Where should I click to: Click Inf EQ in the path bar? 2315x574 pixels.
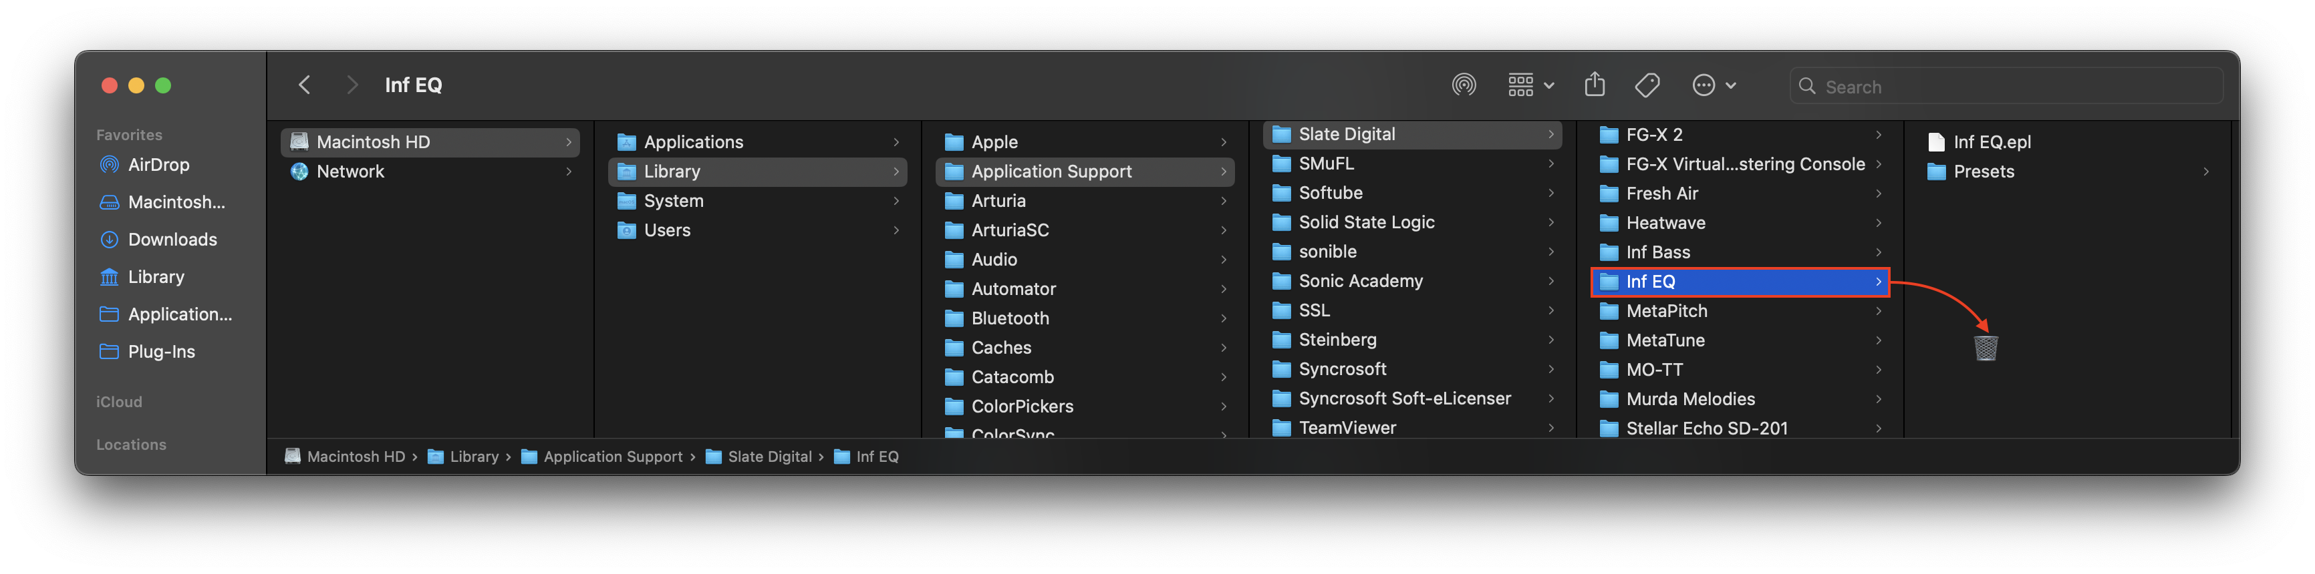tap(866, 457)
